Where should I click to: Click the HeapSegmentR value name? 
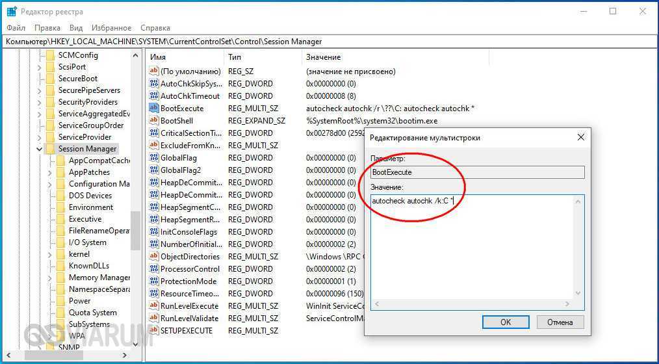[191, 220]
